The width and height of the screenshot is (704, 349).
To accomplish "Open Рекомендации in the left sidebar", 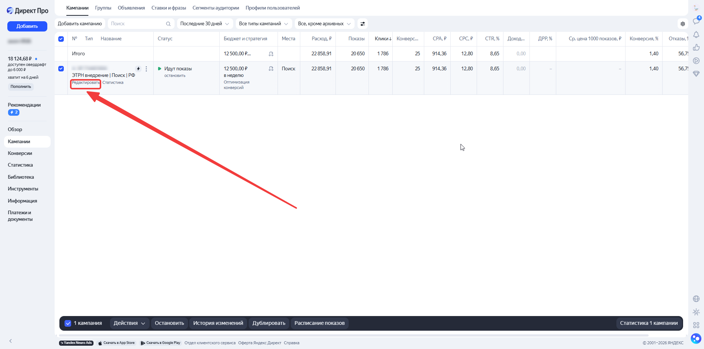I will pyautogui.click(x=24, y=105).
